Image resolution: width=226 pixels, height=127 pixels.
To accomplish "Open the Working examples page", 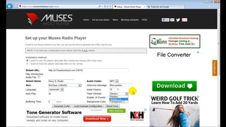I will (130, 20).
